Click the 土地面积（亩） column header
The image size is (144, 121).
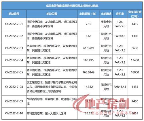click(x=88, y=14)
